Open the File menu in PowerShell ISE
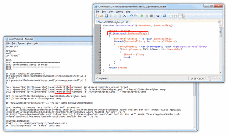 tap(97, 12)
